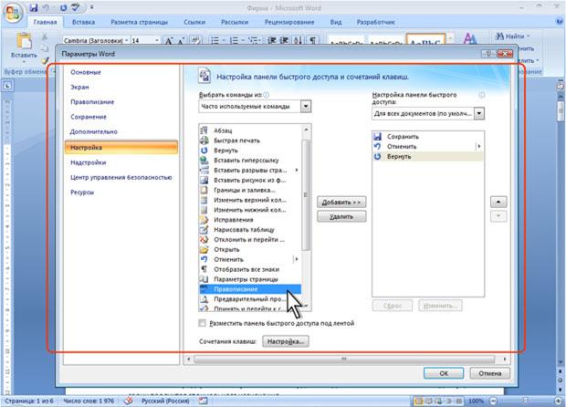Click the dialog horizontal scrollbar
Image resolution: width=566 pixels, height=407 pixels.
[x=344, y=360]
